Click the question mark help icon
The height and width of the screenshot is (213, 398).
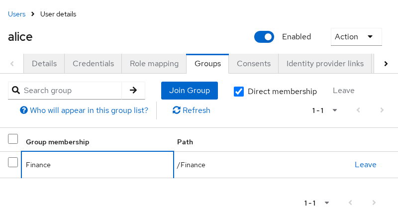click(24, 110)
